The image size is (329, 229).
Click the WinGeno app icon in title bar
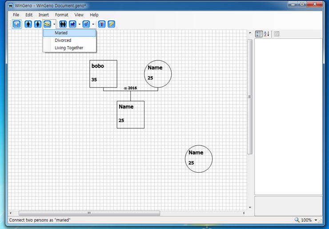[x=11, y=5]
